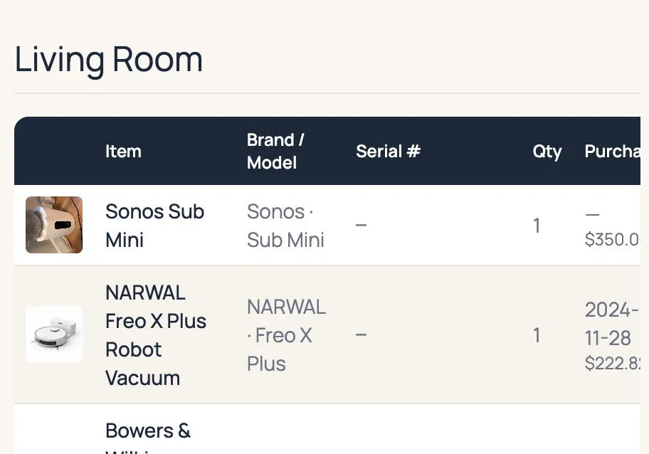Sort the table by Qty header
This screenshot has width=649, height=454.
[547, 152]
